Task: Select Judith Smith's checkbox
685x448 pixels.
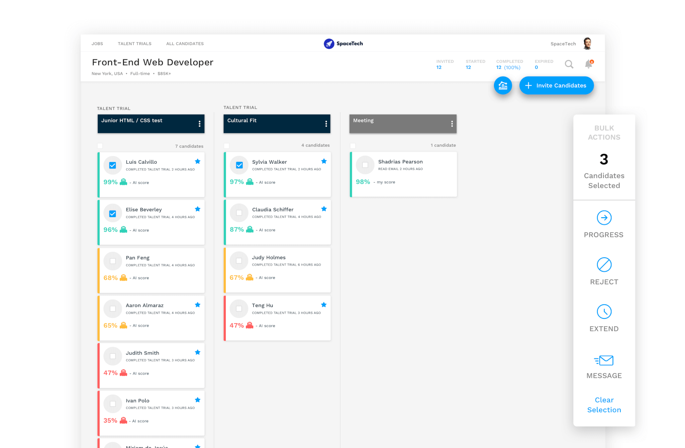Action: [113, 356]
